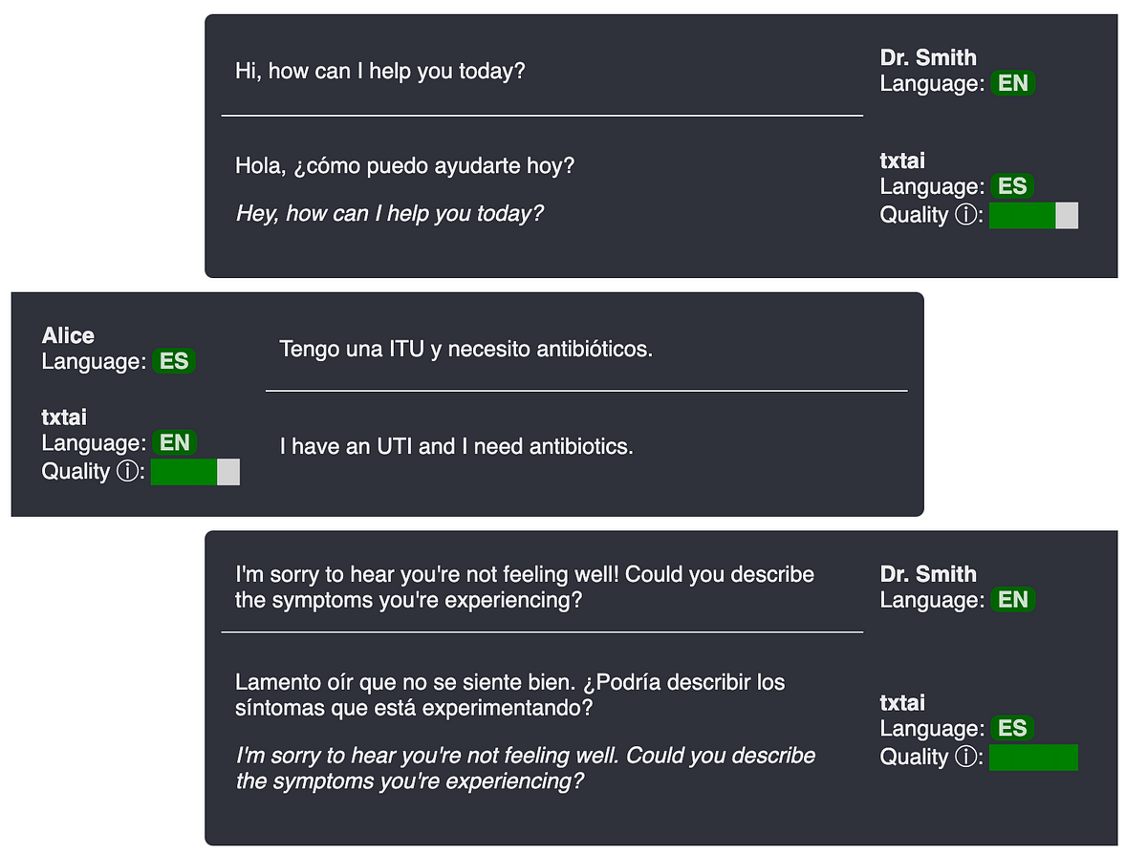
Task: Click the EN badge on Dr. Smith's symptoms message
Action: click(x=1013, y=600)
